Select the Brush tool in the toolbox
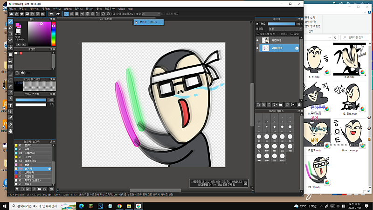Viewport: 373px width, 210px height. [11, 22]
